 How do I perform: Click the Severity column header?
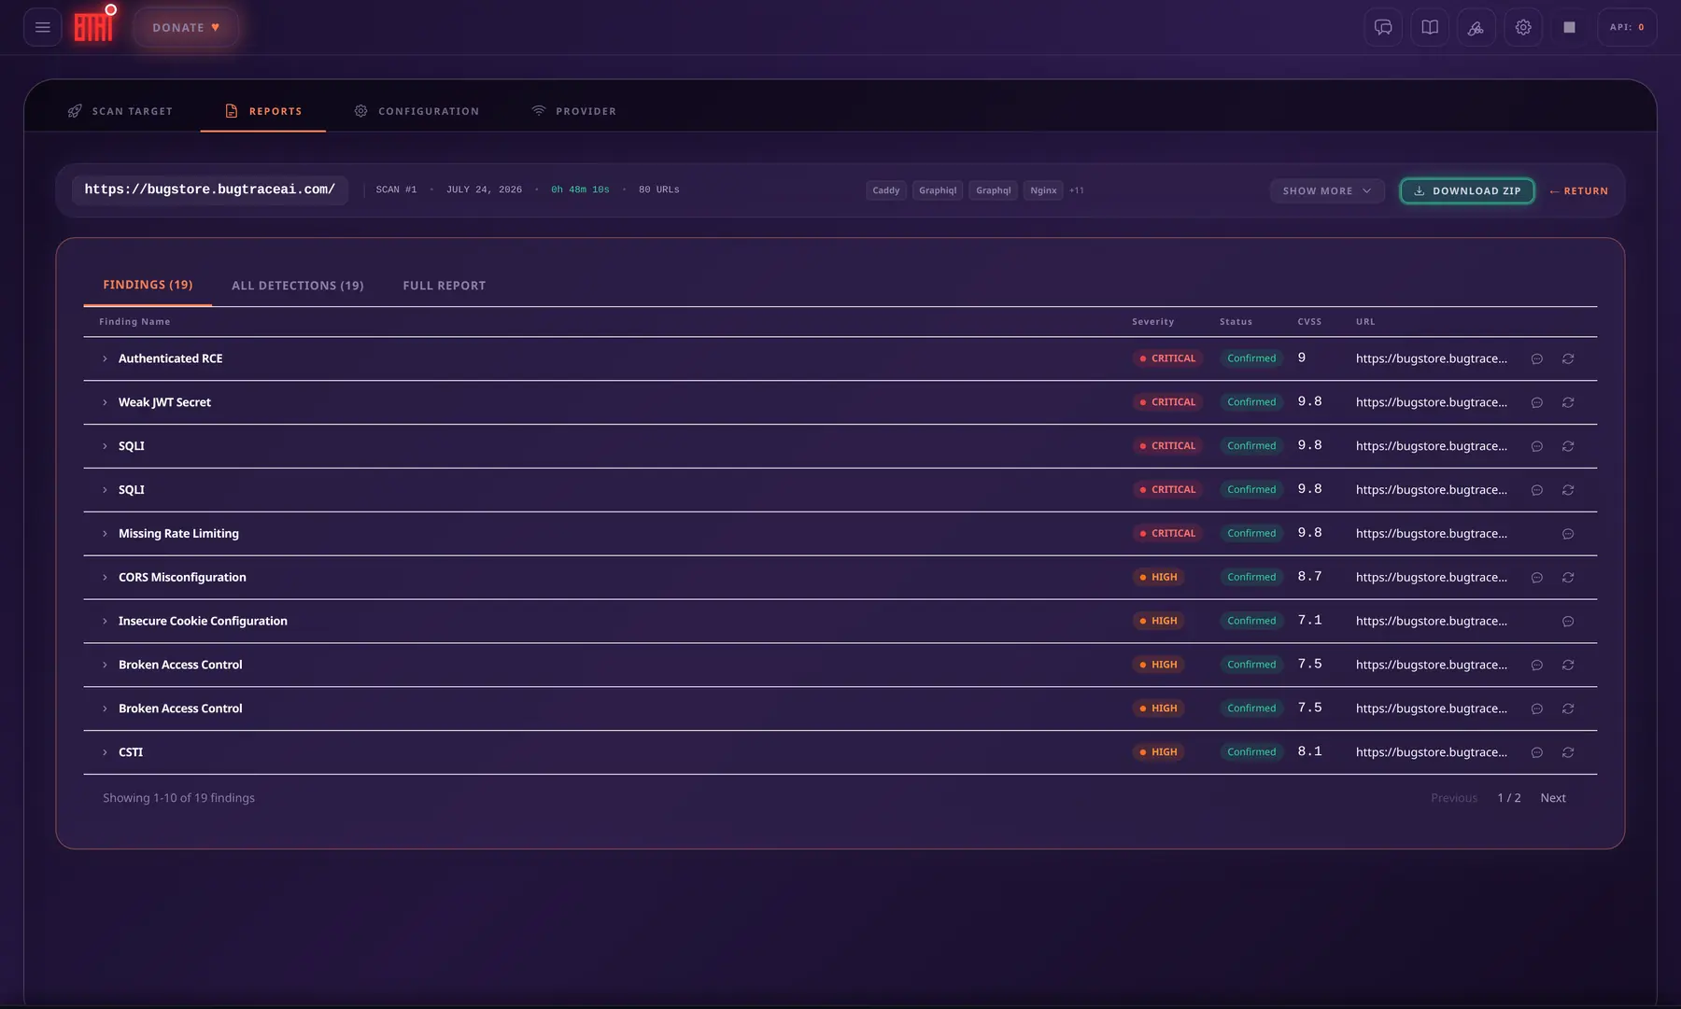tap(1153, 322)
